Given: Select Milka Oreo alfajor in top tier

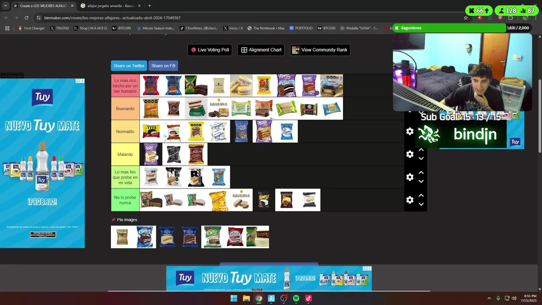Looking at the screenshot, I should click(x=286, y=86).
